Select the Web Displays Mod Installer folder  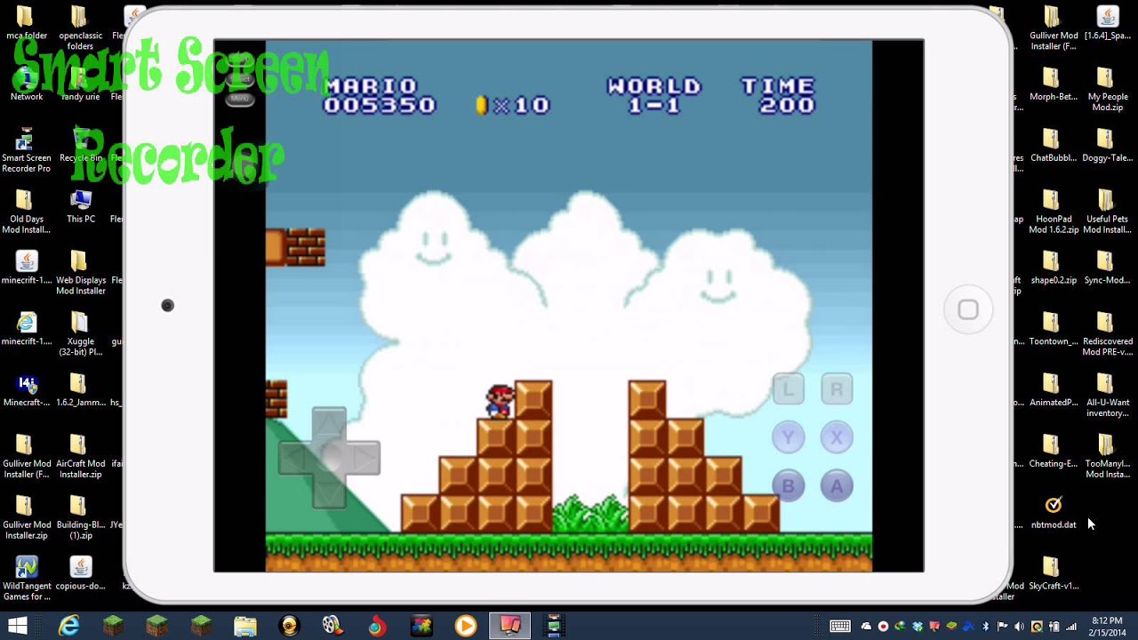point(80,274)
